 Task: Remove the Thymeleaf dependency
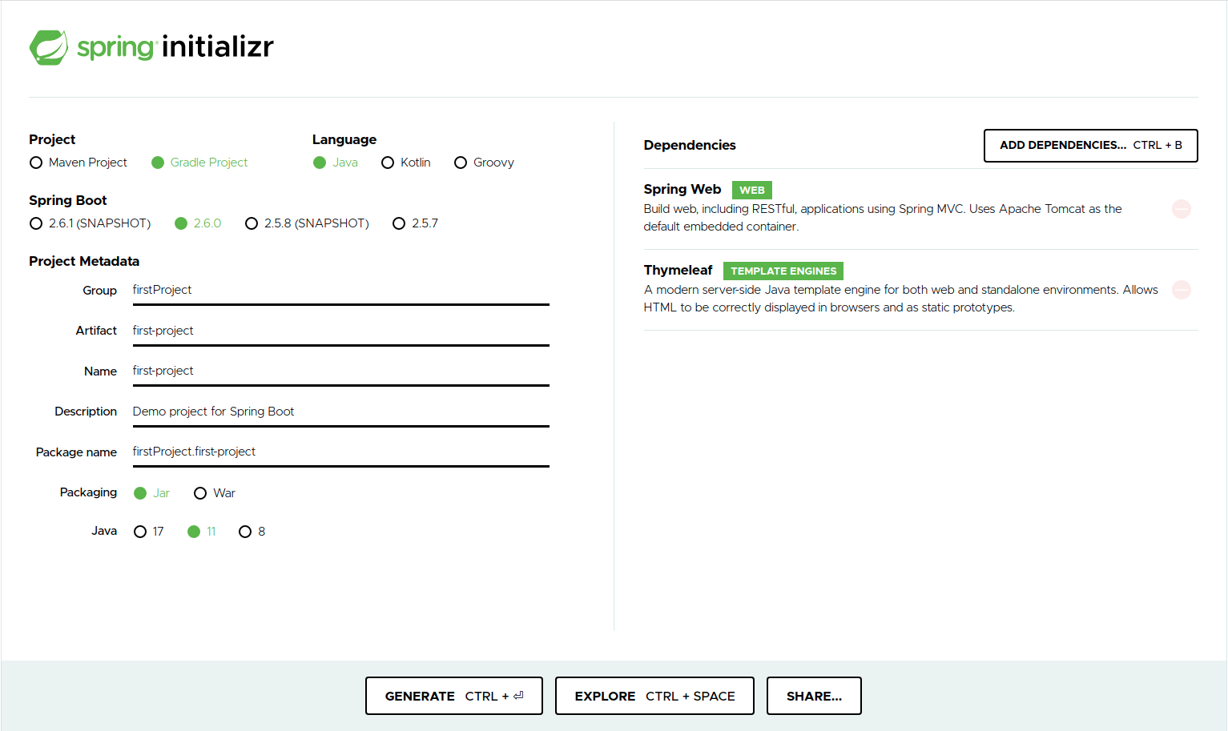point(1181,290)
